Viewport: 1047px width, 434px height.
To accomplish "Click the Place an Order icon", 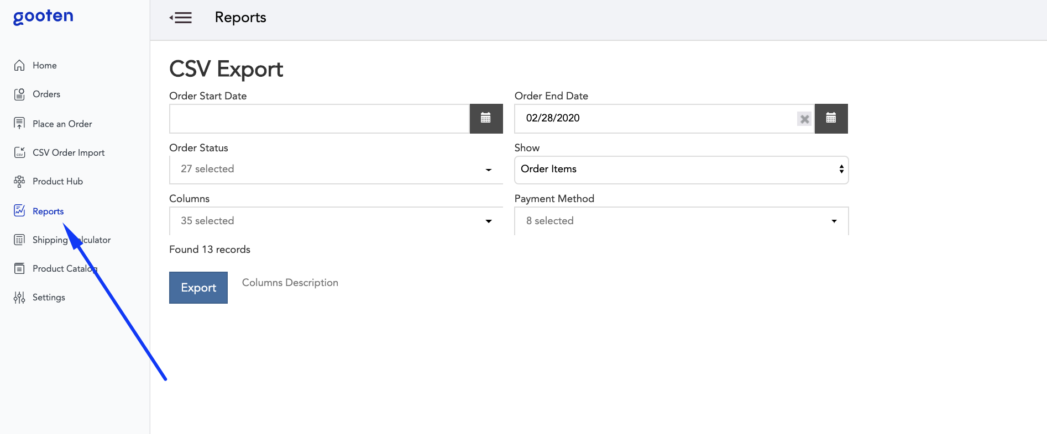I will coord(19,124).
